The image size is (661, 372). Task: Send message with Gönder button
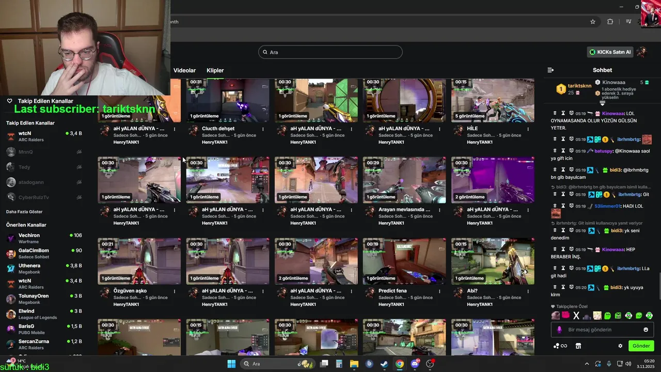pyautogui.click(x=641, y=346)
